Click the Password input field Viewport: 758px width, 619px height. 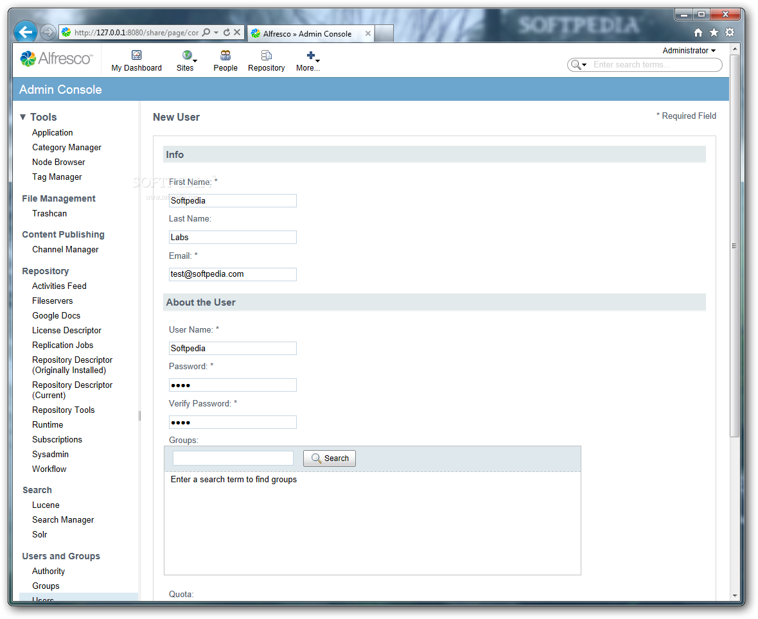[x=233, y=385]
